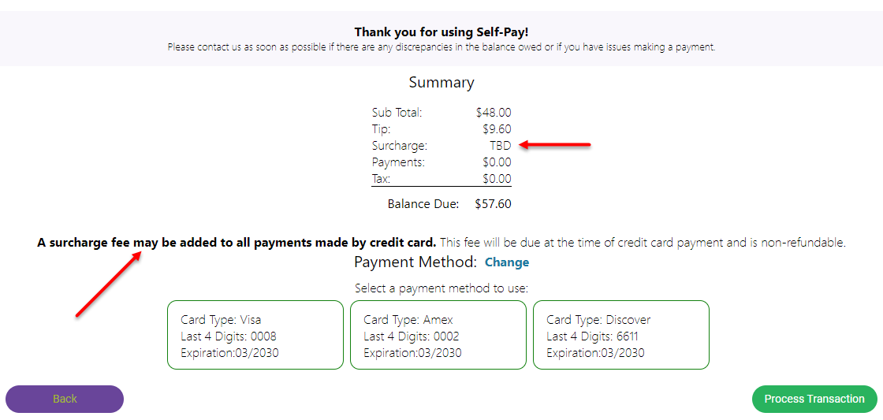Viewport: 883px width, 420px height.
Task: Click the Balance Due label
Action: click(423, 204)
